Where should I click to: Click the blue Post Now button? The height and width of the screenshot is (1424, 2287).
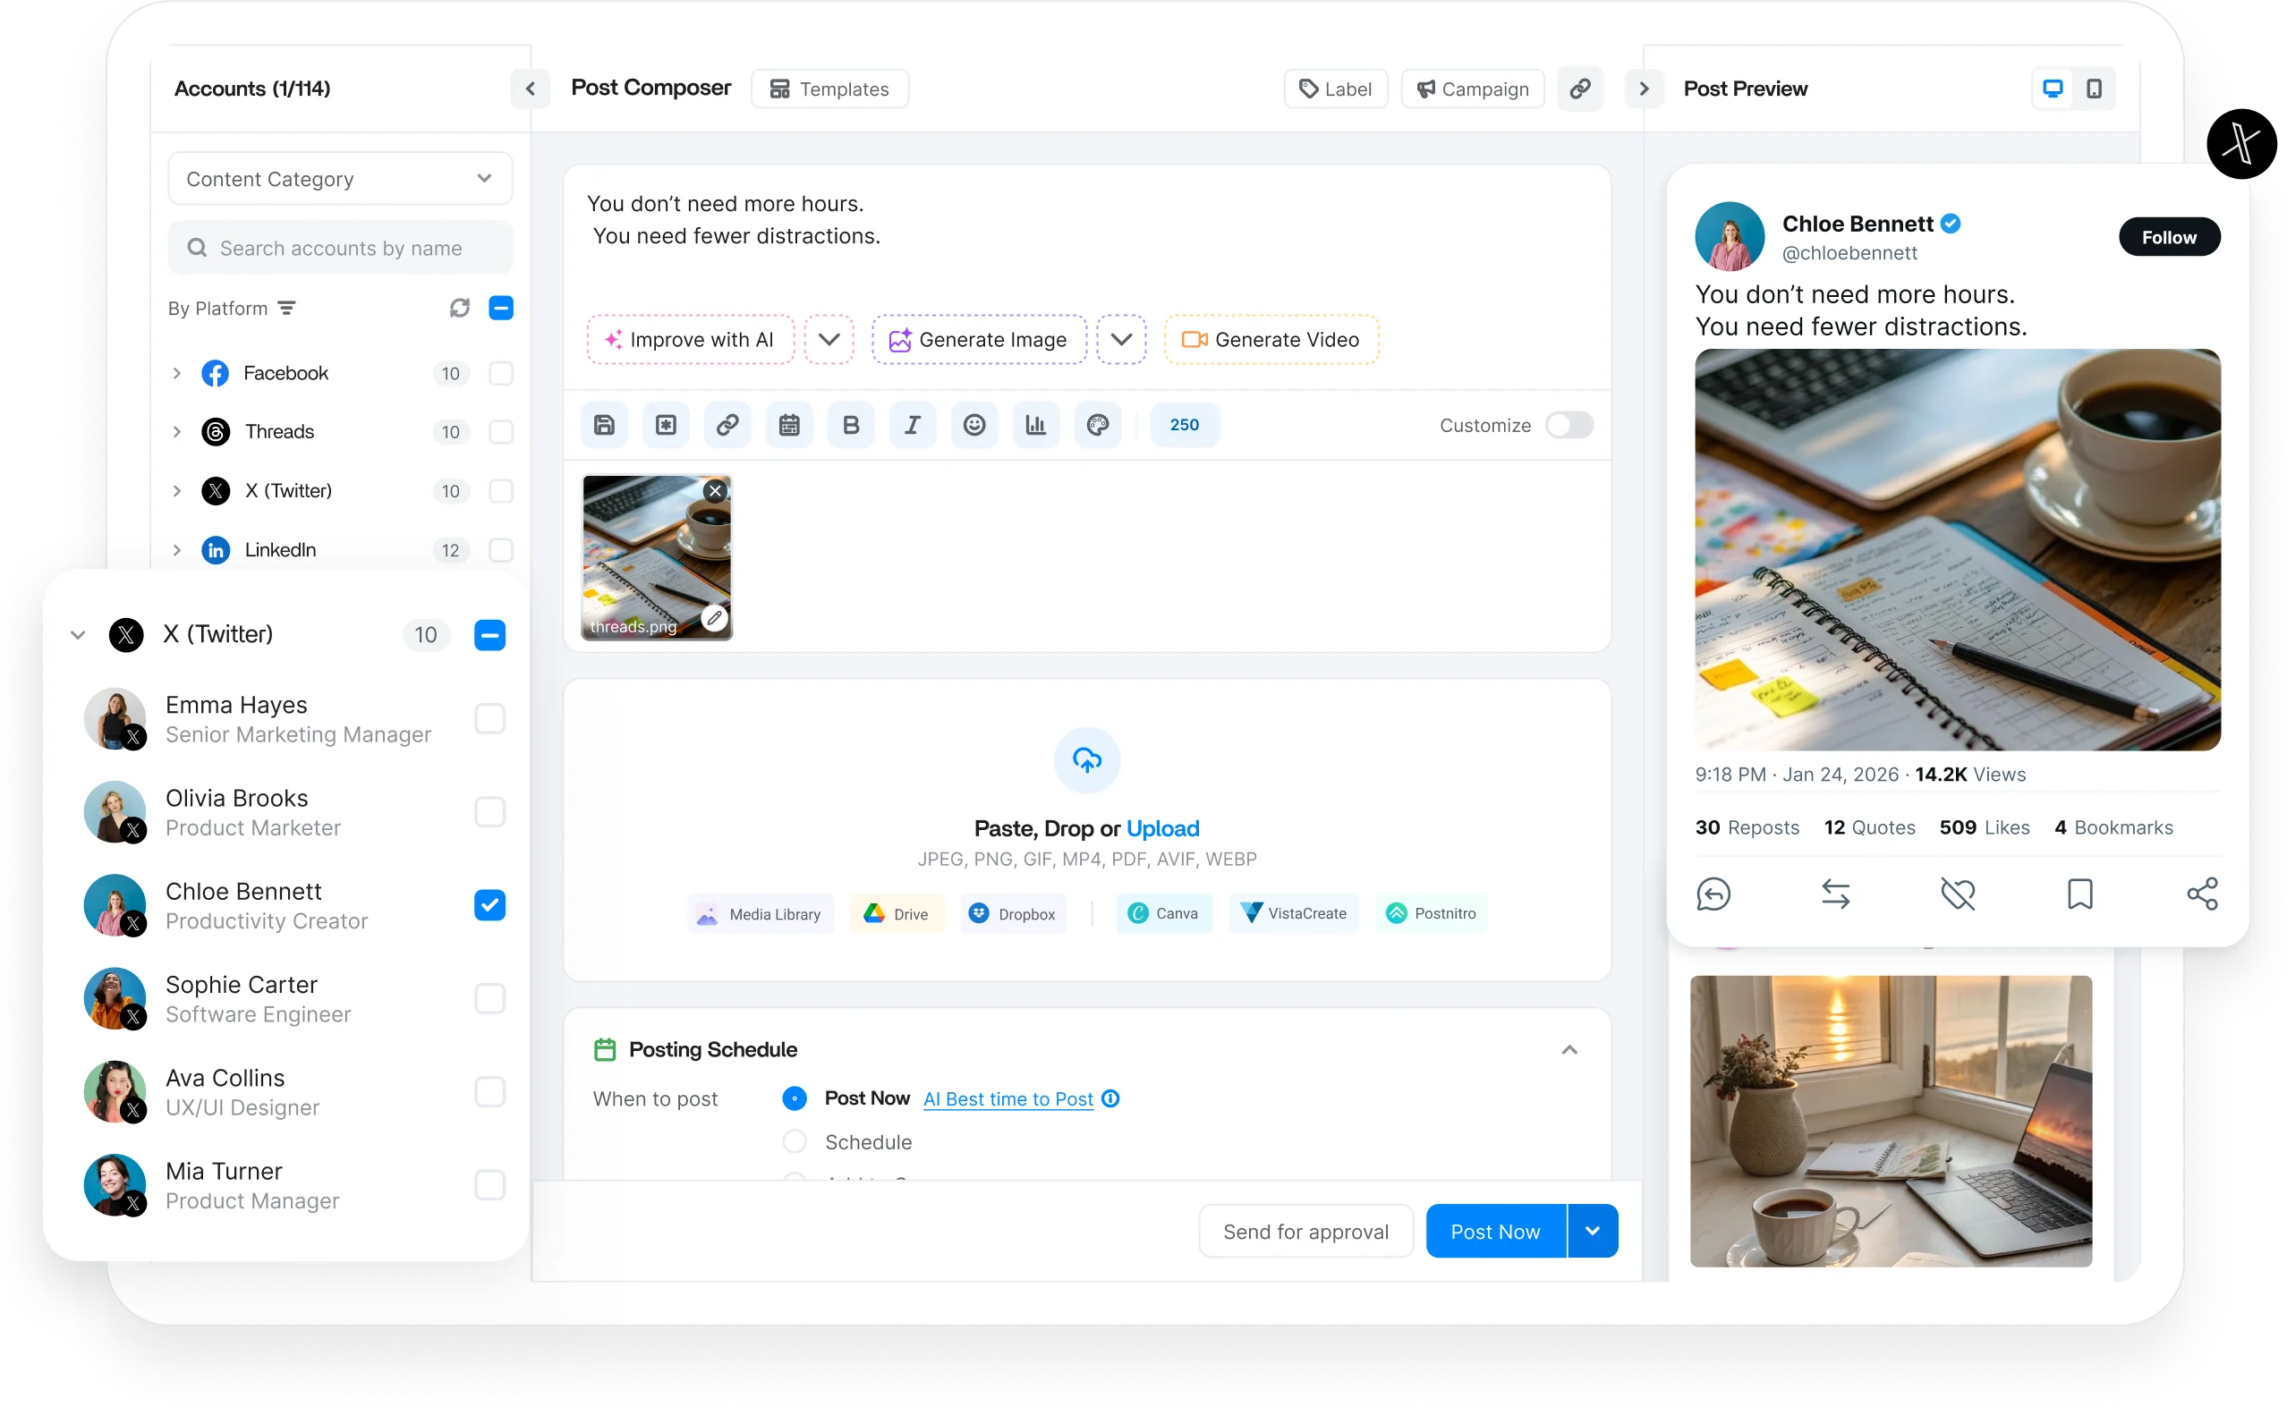[1496, 1232]
